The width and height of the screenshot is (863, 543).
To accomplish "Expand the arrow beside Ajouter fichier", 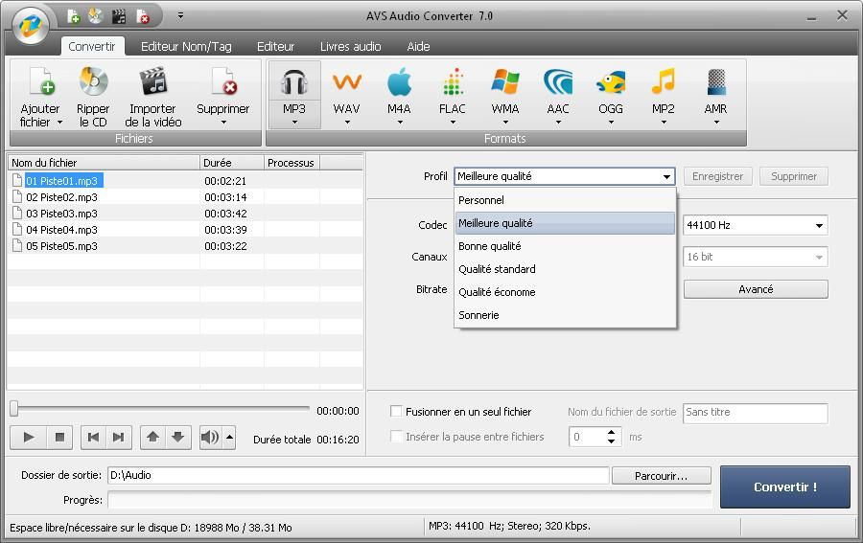I will [x=59, y=122].
